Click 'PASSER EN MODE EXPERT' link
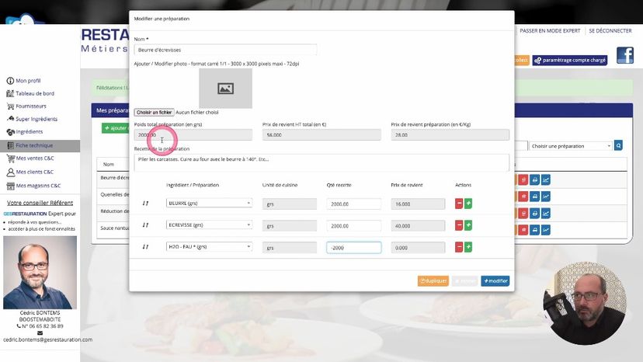The width and height of the screenshot is (643, 362). [x=550, y=31]
